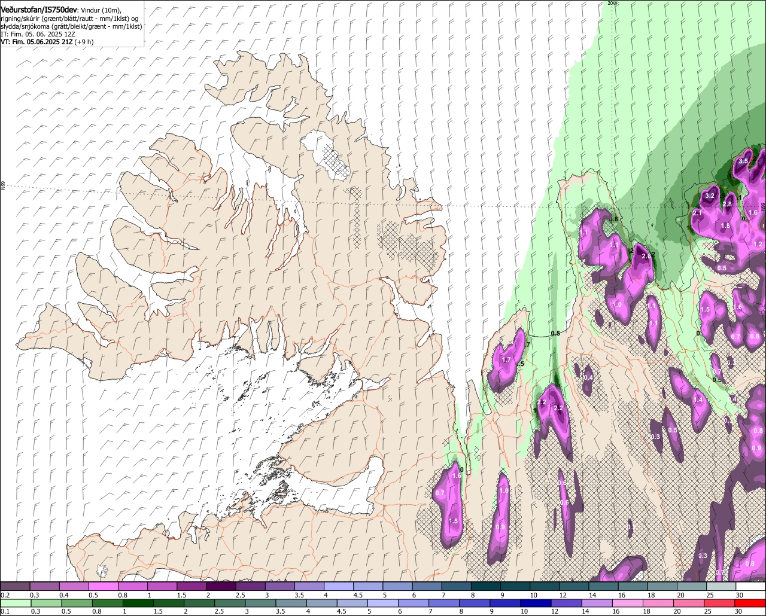Click the 3.5 precipitation value on the map
The height and width of the screenshot is (616, 766).
point(744,161)
